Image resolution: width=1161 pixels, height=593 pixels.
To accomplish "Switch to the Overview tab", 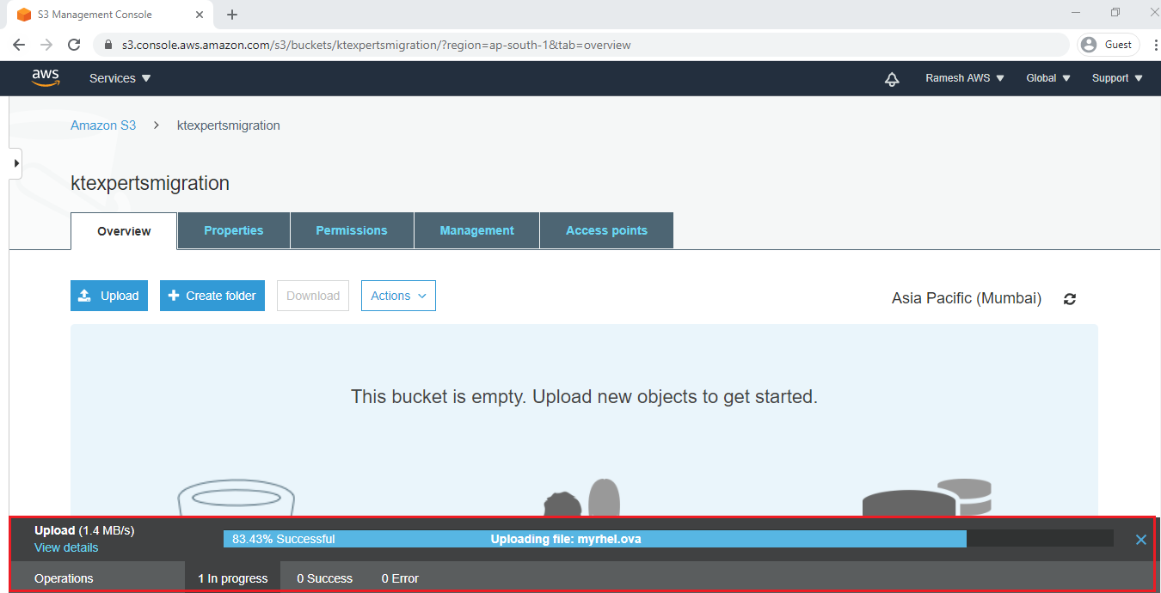I will [x=124, y=231].
